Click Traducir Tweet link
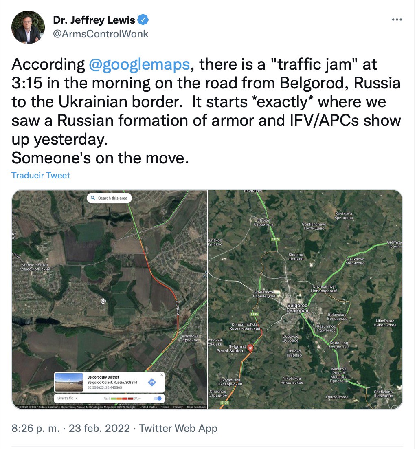 (41, 175)
